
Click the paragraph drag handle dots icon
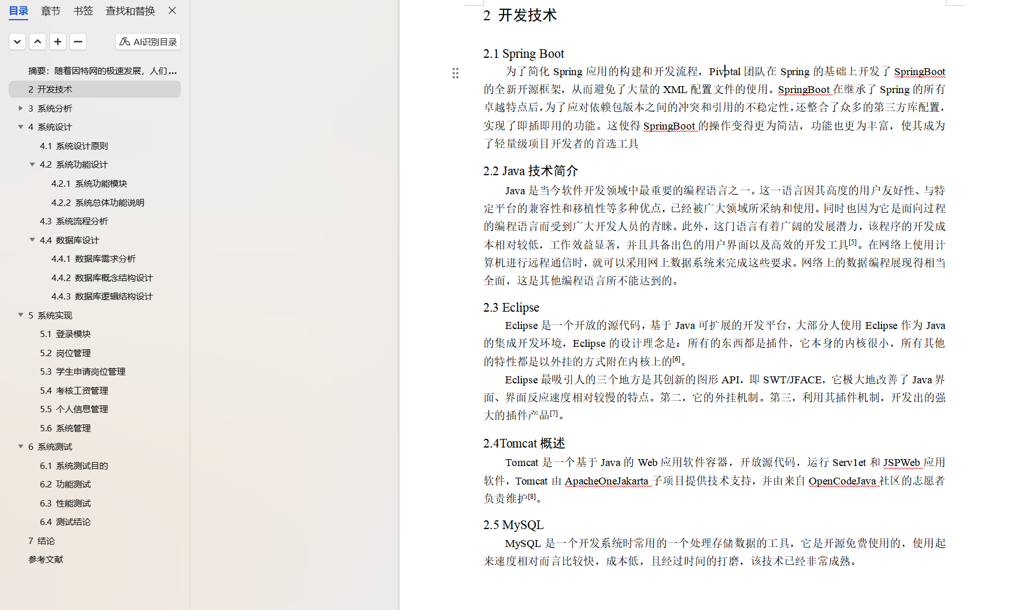point(456,73)
